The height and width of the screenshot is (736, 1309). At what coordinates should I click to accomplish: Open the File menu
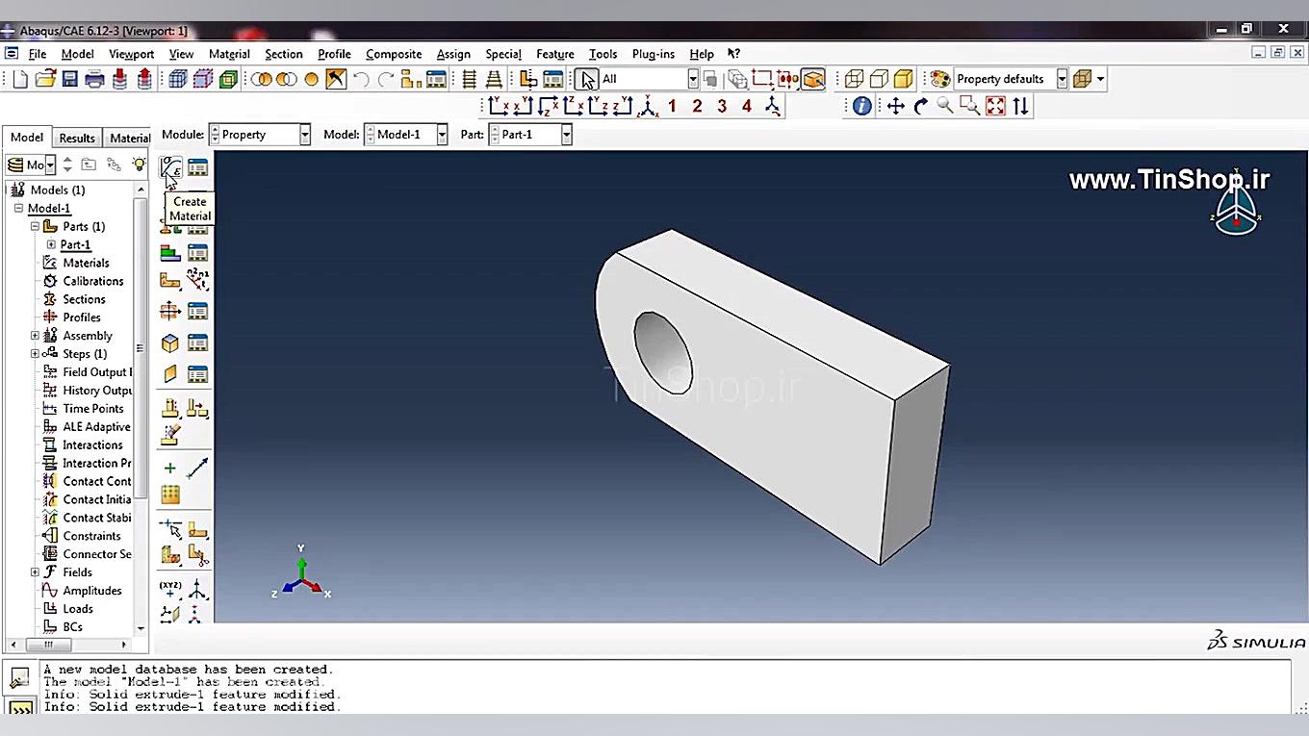38,54
